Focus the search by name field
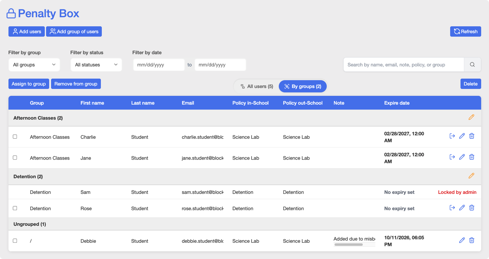Viewport: 489px width, 259px height. pyautogui.click(x=404, y=65)
